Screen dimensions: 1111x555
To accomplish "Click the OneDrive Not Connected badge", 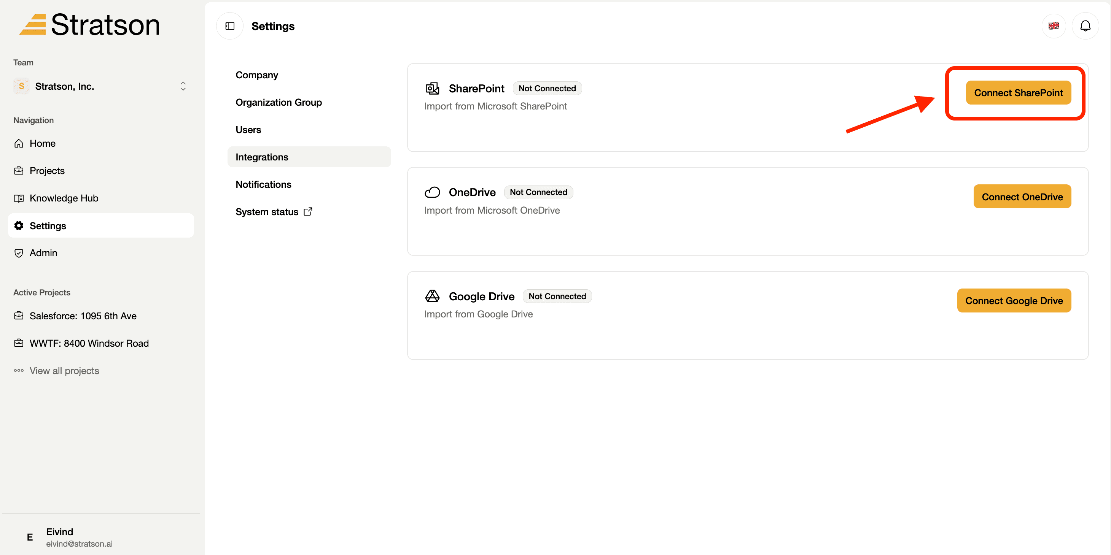I will tap(538, 193).
